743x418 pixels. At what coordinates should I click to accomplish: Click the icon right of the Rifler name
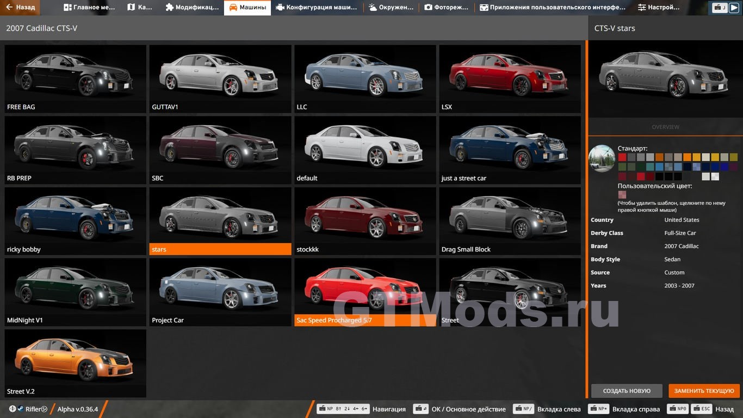[x=45, y=409]
